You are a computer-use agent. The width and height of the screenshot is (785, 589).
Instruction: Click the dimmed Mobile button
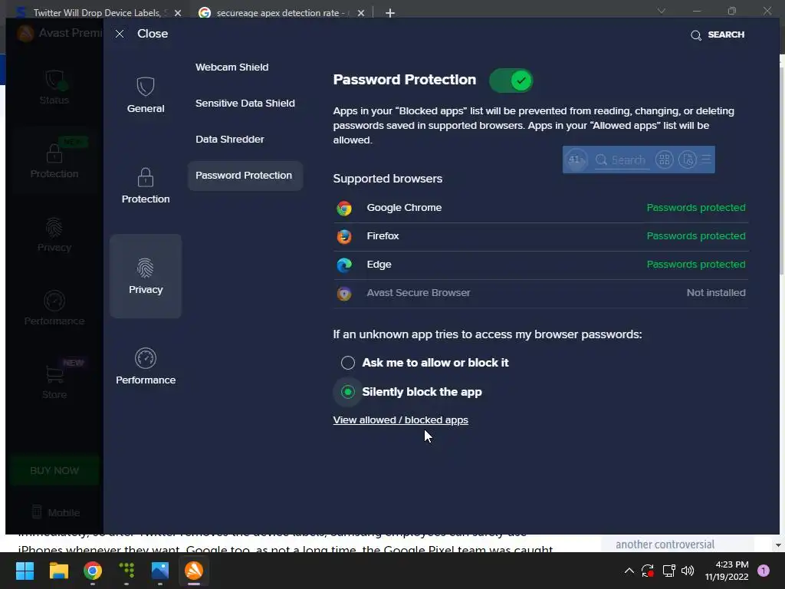point(56,512)
